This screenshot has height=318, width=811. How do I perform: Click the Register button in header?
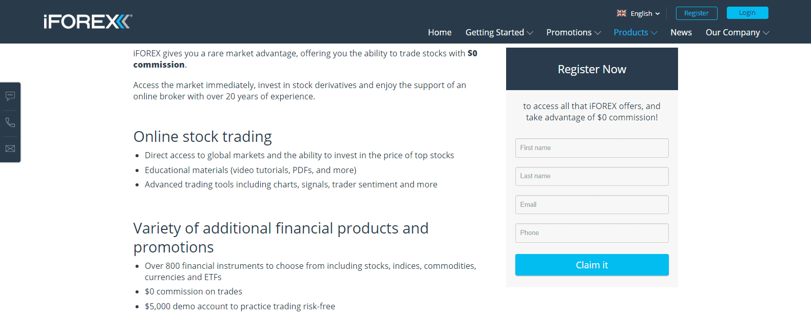697,13
